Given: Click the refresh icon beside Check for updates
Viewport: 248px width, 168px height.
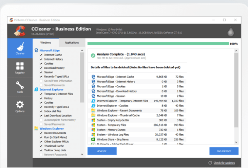Looking at the screenshot, I should [x=210, y=163].
